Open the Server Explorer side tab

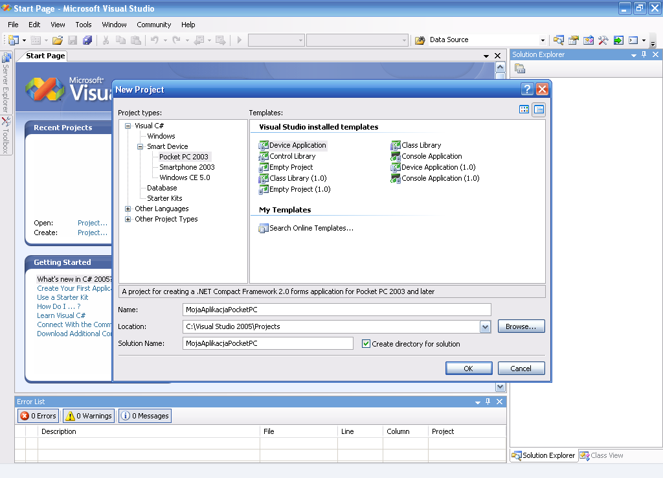(6, 82)
